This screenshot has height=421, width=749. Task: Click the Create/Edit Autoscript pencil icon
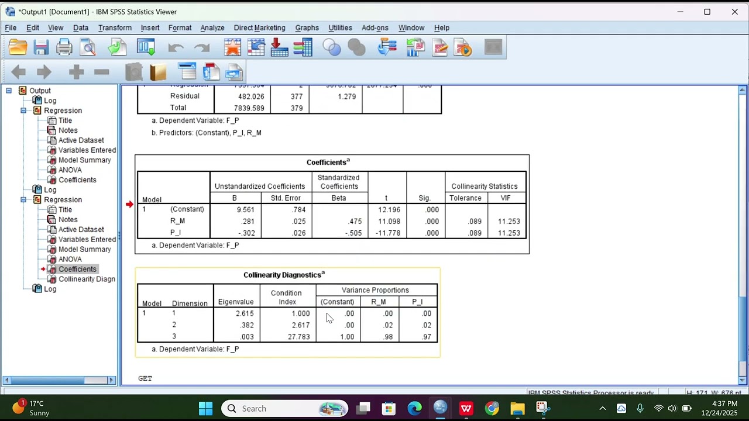(439, 47)
